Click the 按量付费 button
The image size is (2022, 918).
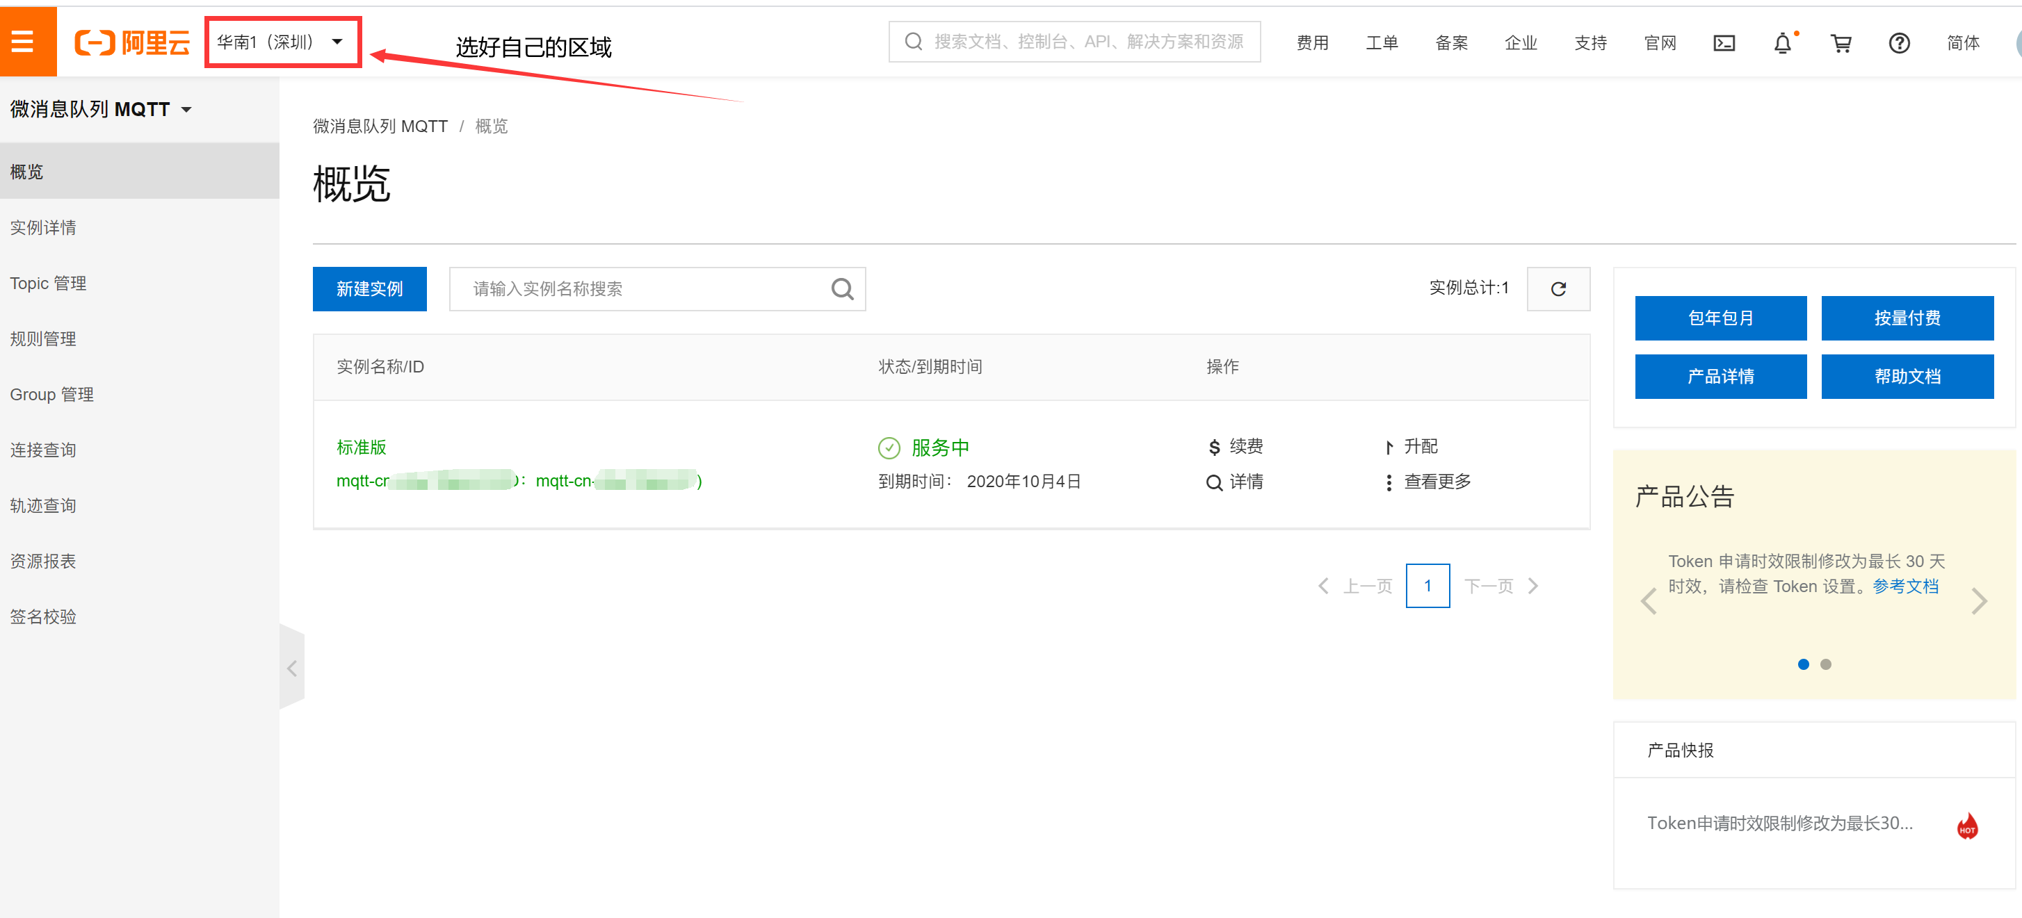coord(1907,318)
